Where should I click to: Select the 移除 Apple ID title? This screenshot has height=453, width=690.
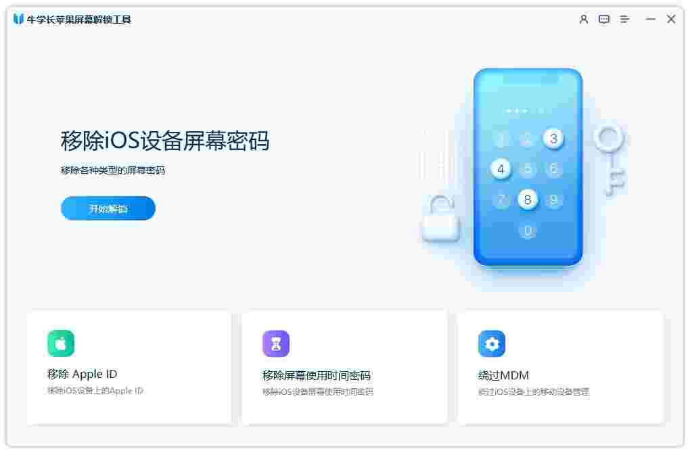click(83, 374)
